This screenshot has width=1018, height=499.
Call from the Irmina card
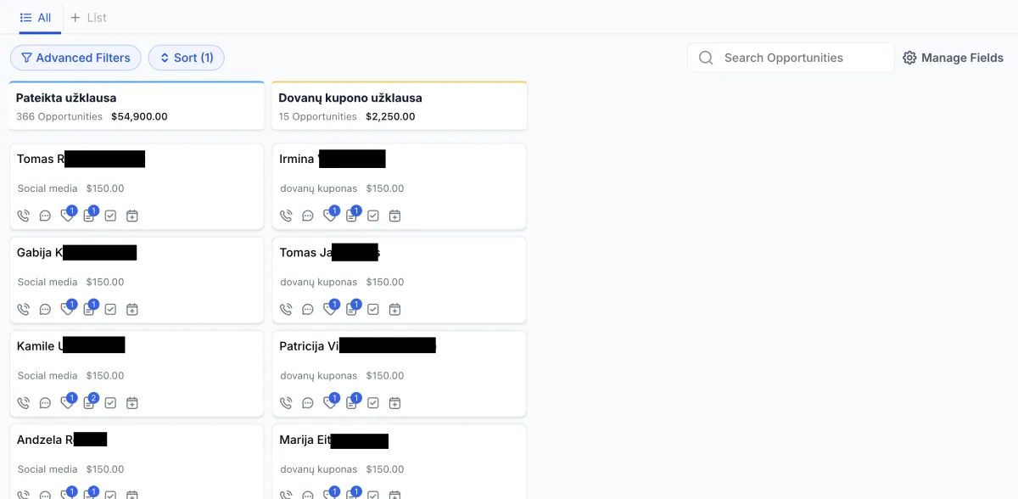pyautogui.click(x=286, y=216)
